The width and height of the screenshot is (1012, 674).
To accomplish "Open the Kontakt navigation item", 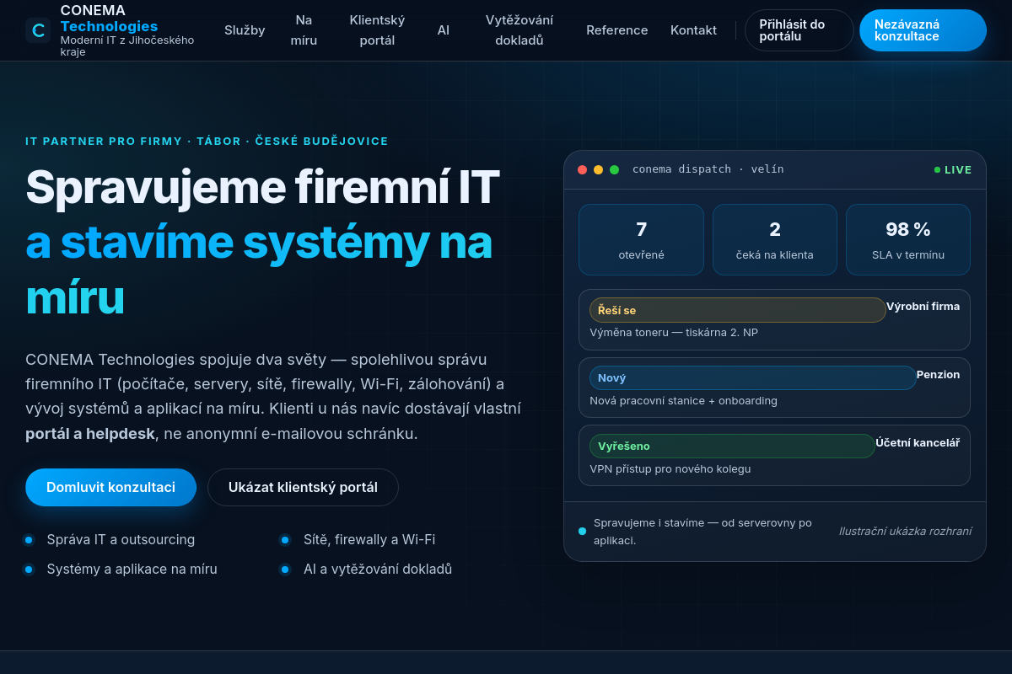I will pyautogui.click(x=693, y=30).
